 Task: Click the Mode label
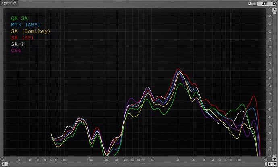pos(252,3)
